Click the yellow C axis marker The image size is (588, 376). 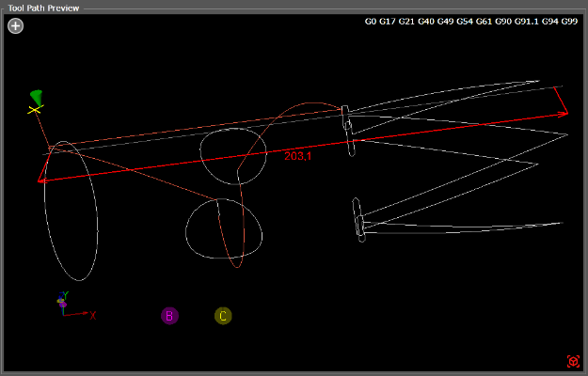pos(223,316)
